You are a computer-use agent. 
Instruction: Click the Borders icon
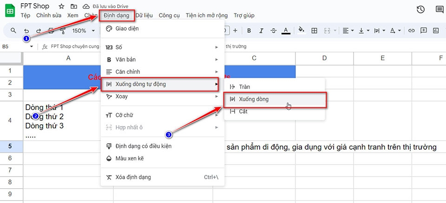315,31
